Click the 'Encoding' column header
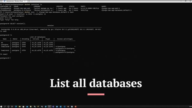192x108 pixels. (25, 39)
